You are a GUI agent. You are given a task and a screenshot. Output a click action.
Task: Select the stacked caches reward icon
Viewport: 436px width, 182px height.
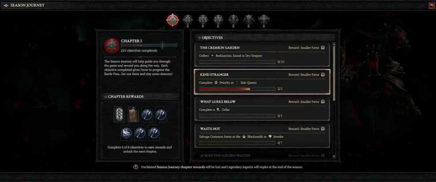[x=119, y=114]
